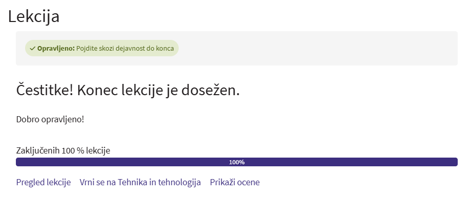This screenshot has height=197, width=470.
Task: Click the Dobro opravljeno! message
Action: [x=50, y=119]
